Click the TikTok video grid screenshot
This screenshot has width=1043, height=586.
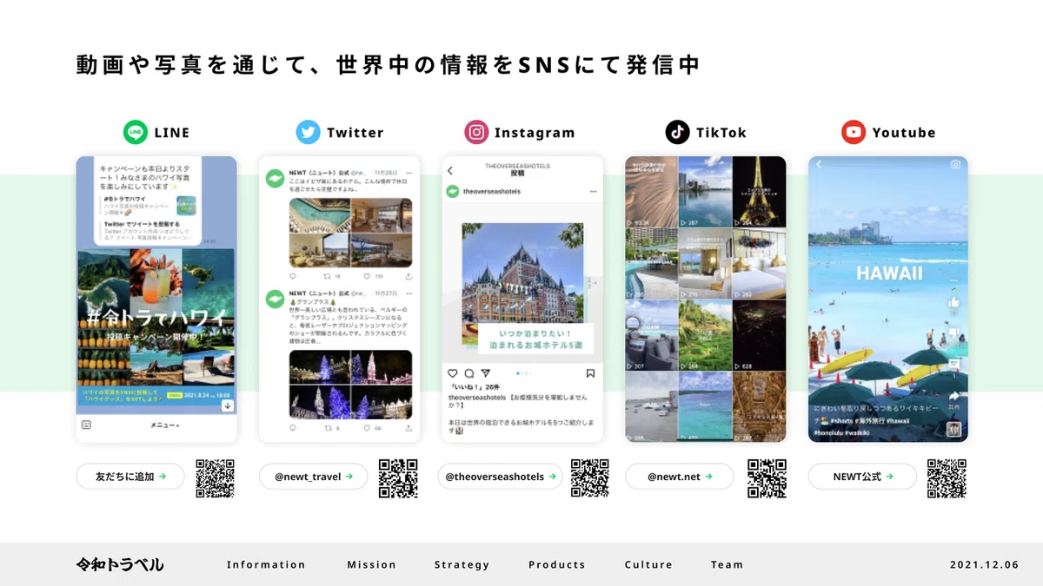pyautogui.click(x=706, y=299)
